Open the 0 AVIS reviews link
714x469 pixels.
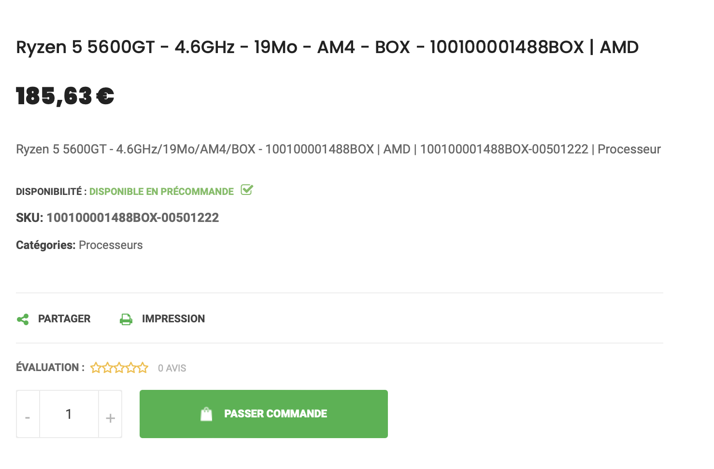pos(172,368)
